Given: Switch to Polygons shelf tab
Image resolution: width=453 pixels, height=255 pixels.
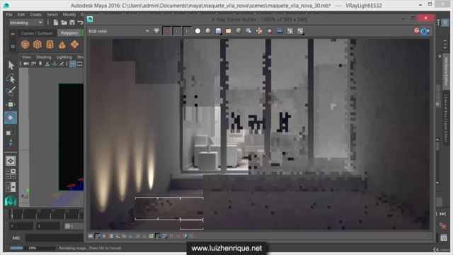Looking at the screenshot, I should pos(69,33).
